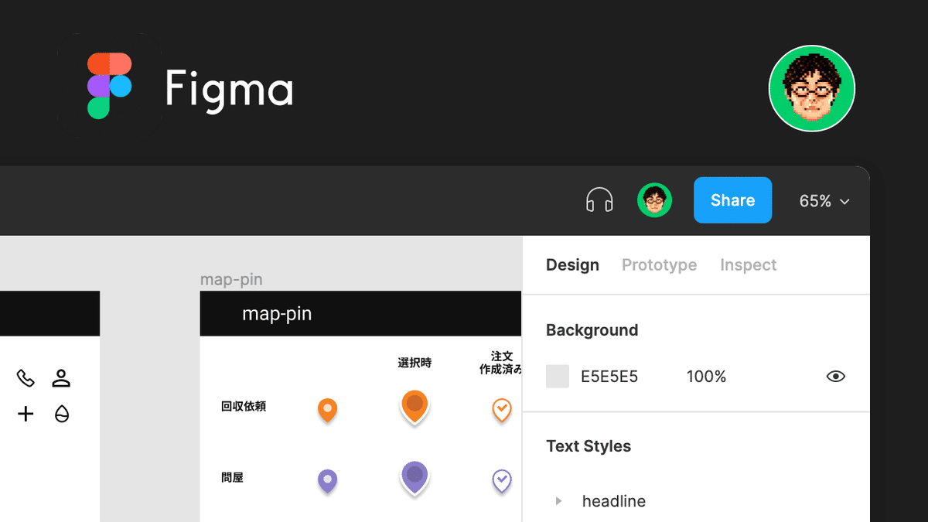Screen dimensions: 928x522
Task: Click the Background section heading
Action: point(592,330)
